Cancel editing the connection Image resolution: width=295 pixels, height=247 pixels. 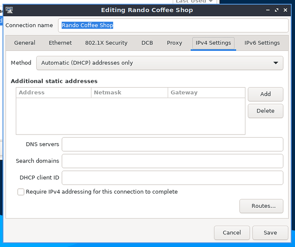[x=232, y=233]
